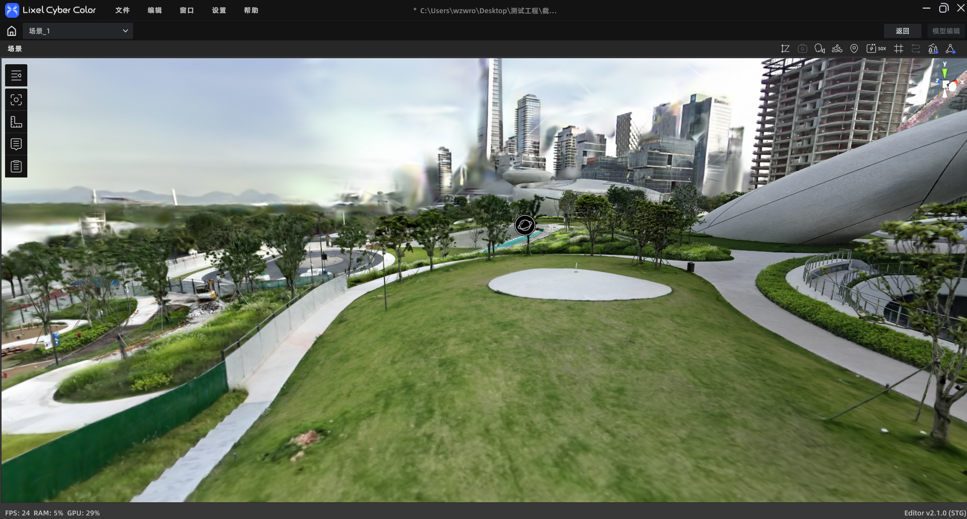Viewport: 967px width, 519px height.
Task: Open the clipboard notes panel
Action: pyautogui.click(x=16, y=166)
